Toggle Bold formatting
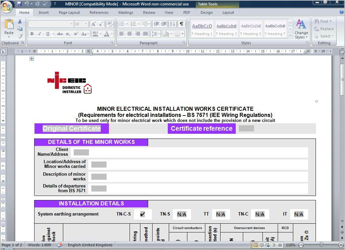Image resolution: width=345 pixels, height=250 pixels. pos(32,34)
